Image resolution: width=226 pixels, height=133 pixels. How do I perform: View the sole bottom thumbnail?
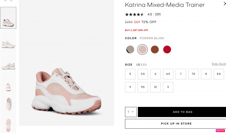[x=8, y=125]
